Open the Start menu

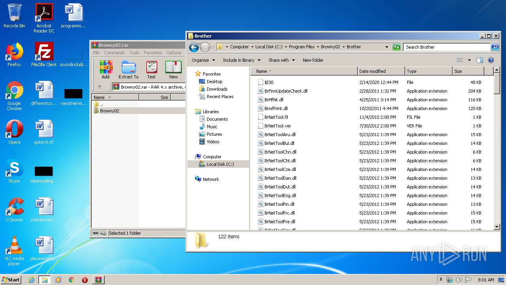click(x=11, y=280)
